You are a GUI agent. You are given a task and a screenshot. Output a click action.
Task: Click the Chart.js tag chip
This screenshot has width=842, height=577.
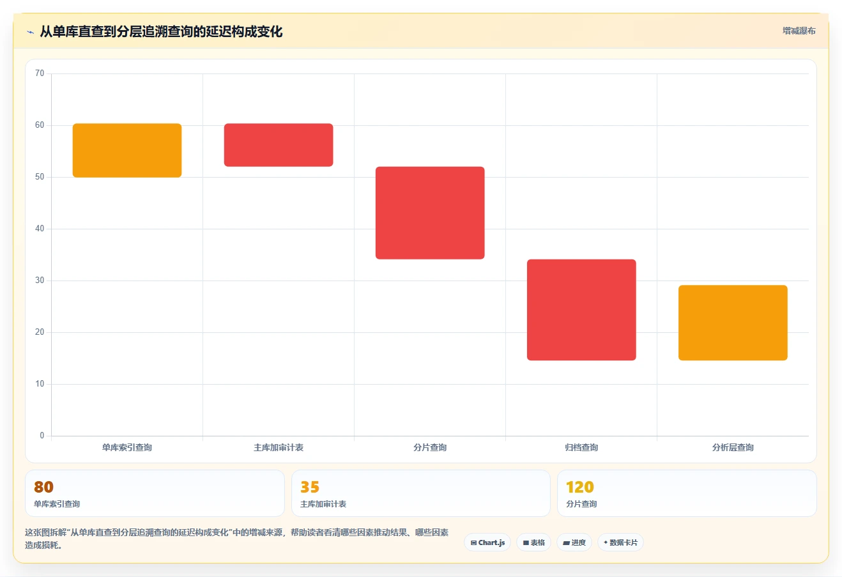(487, 542)
